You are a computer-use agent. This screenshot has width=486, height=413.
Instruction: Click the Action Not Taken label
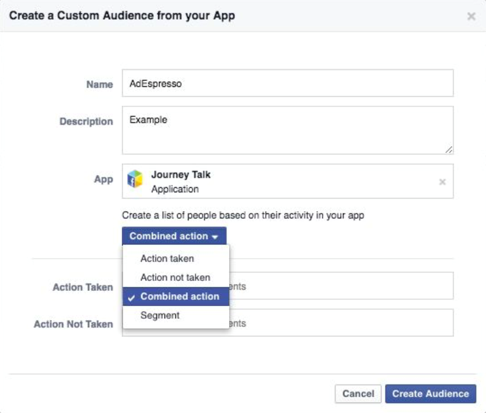73,324
